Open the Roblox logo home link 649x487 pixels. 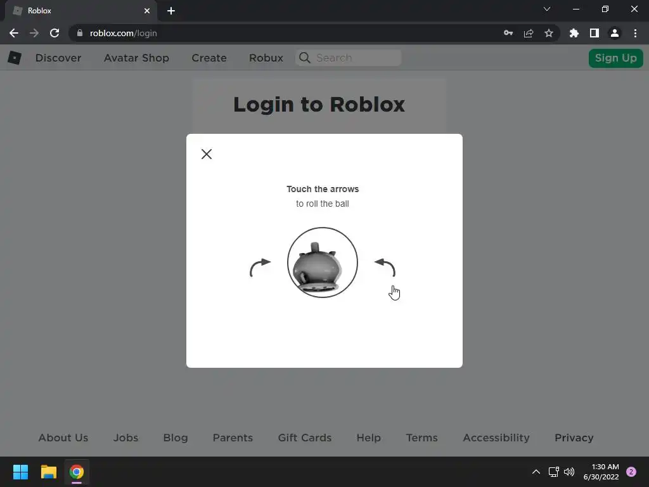pyautogui.click(x=15, y=58)
